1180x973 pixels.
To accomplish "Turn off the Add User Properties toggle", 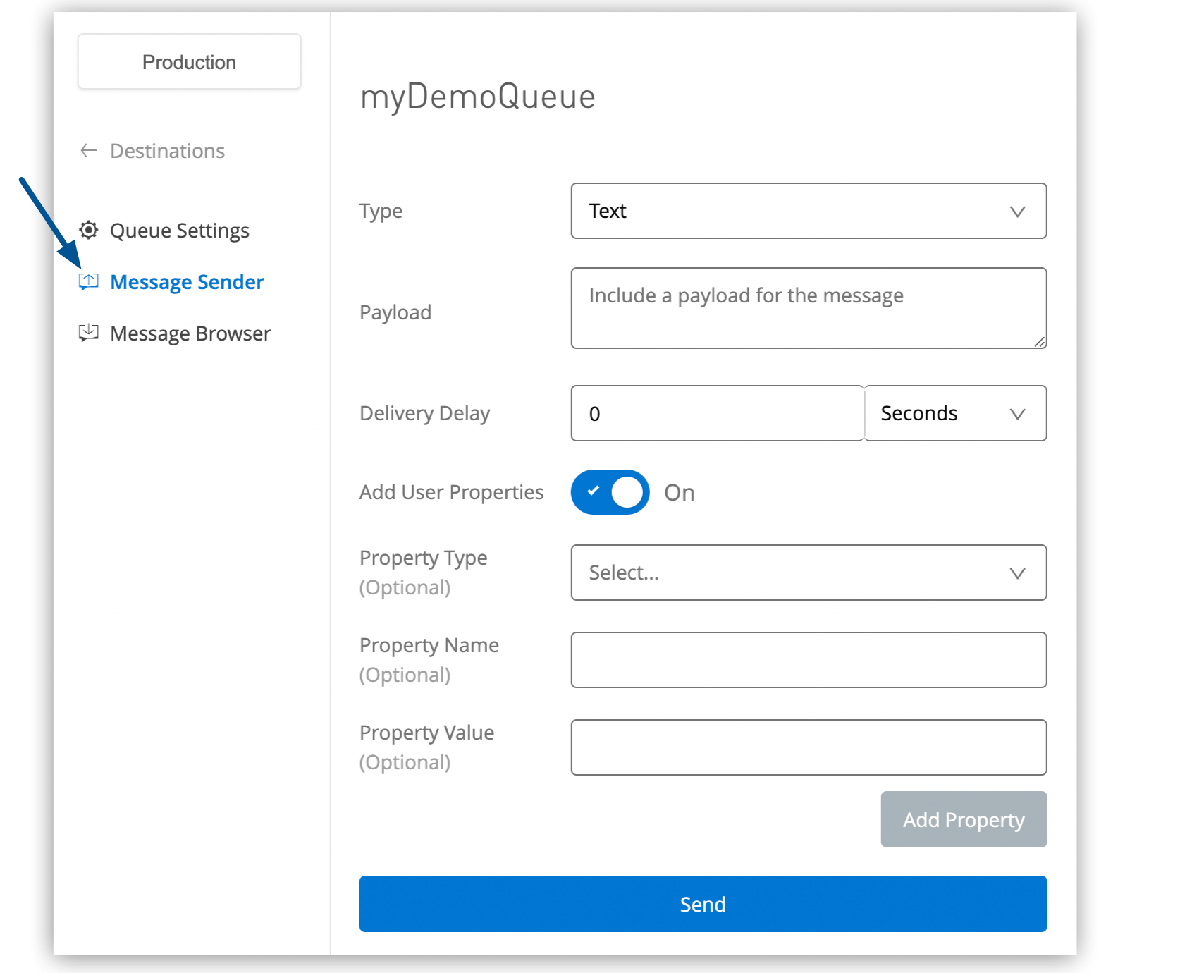I will [x=610, y=492].
